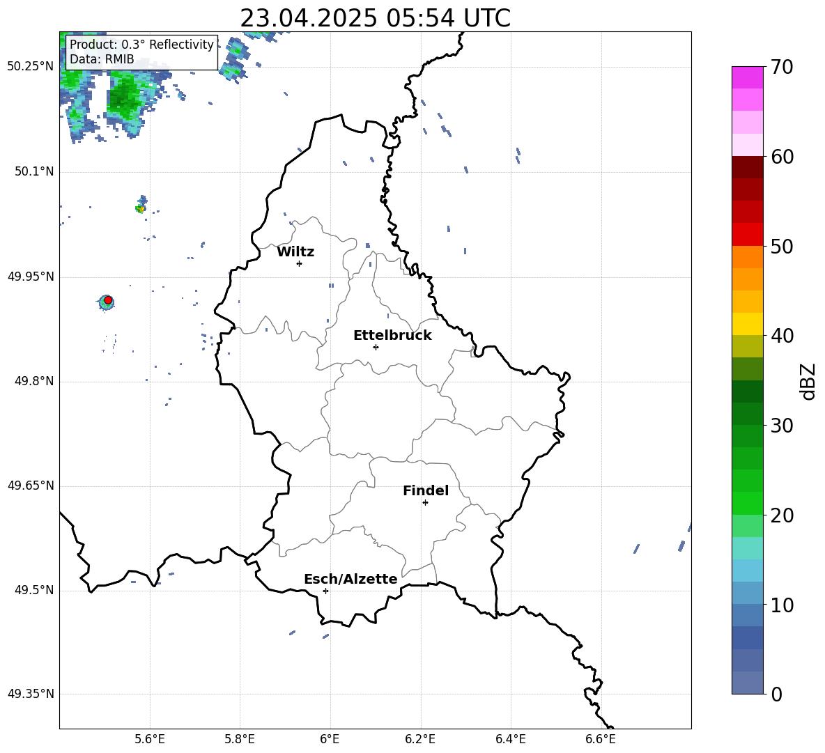Click the Ettelbruck station cross marker
Image resolution: width=825 pixels, height=753 pixels.
376,347
